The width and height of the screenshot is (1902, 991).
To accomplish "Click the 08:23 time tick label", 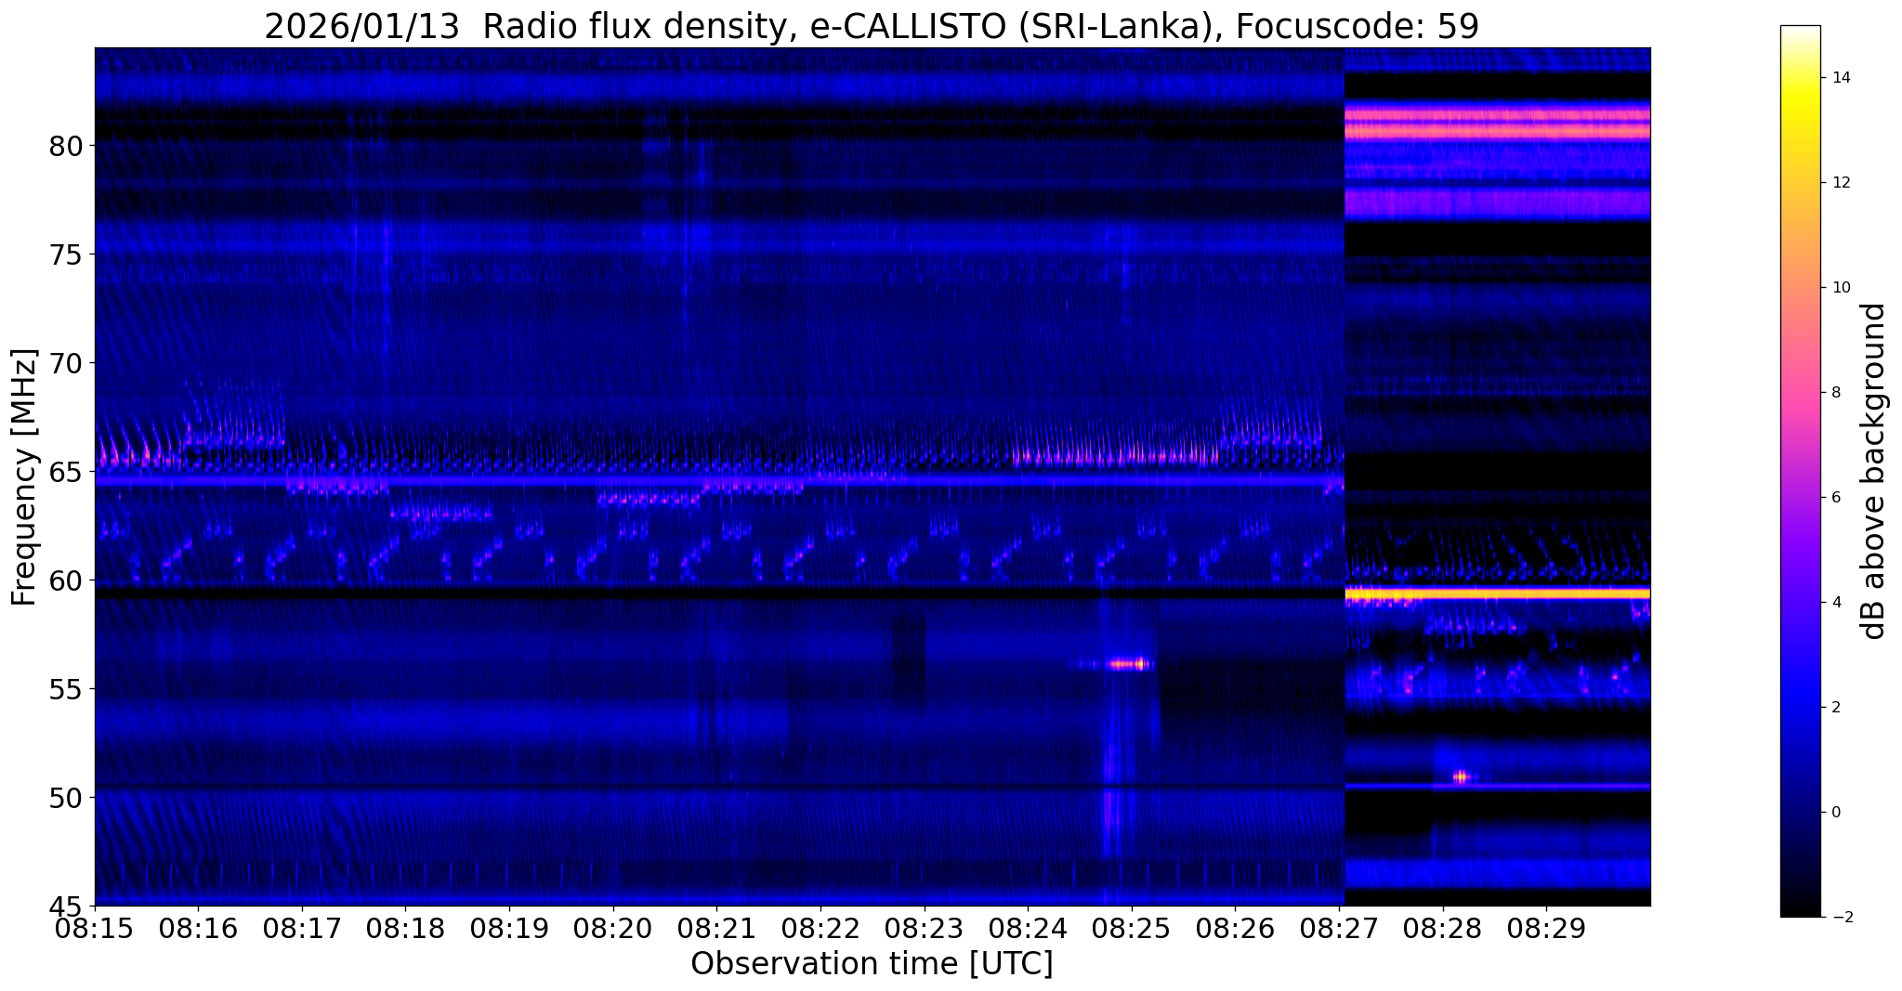I will coord(925,928).
